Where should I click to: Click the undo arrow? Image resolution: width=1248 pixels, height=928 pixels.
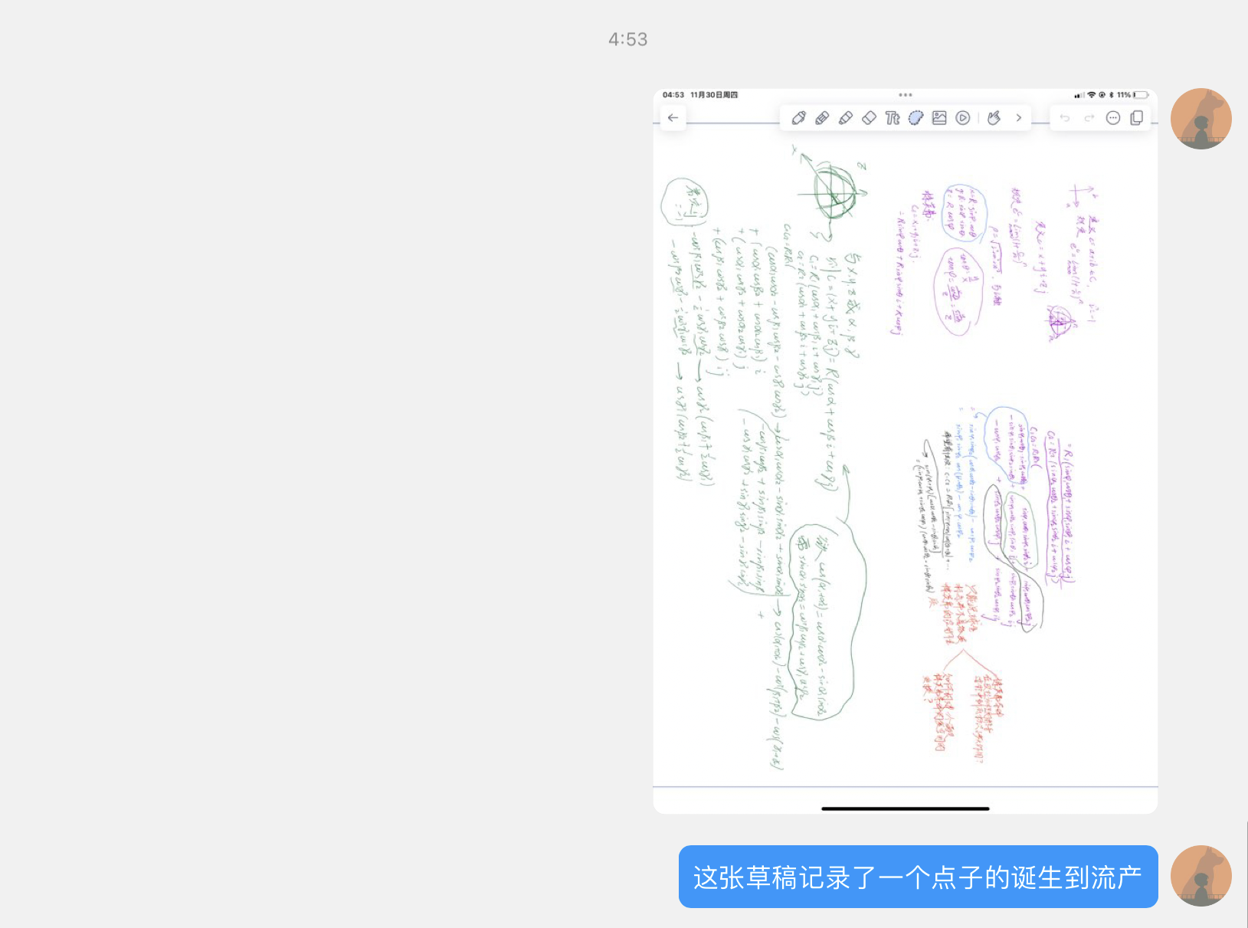[1065, 118]
